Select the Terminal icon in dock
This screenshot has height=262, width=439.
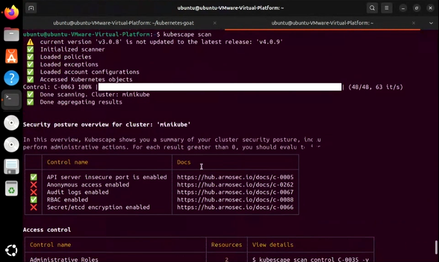(x=11, y=100)
